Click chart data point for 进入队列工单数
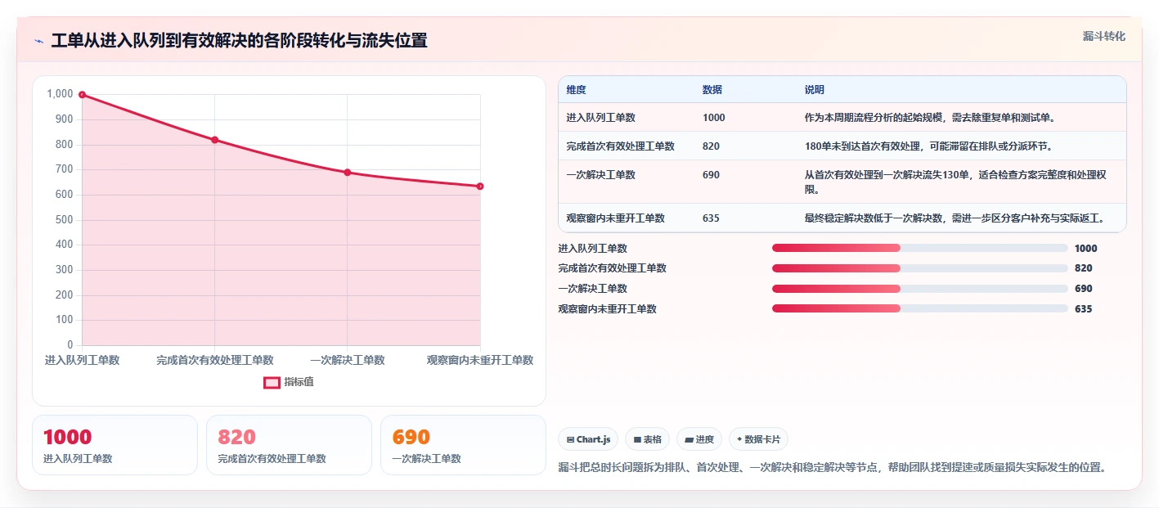1159x508 pixels. [x=82, y=95]
